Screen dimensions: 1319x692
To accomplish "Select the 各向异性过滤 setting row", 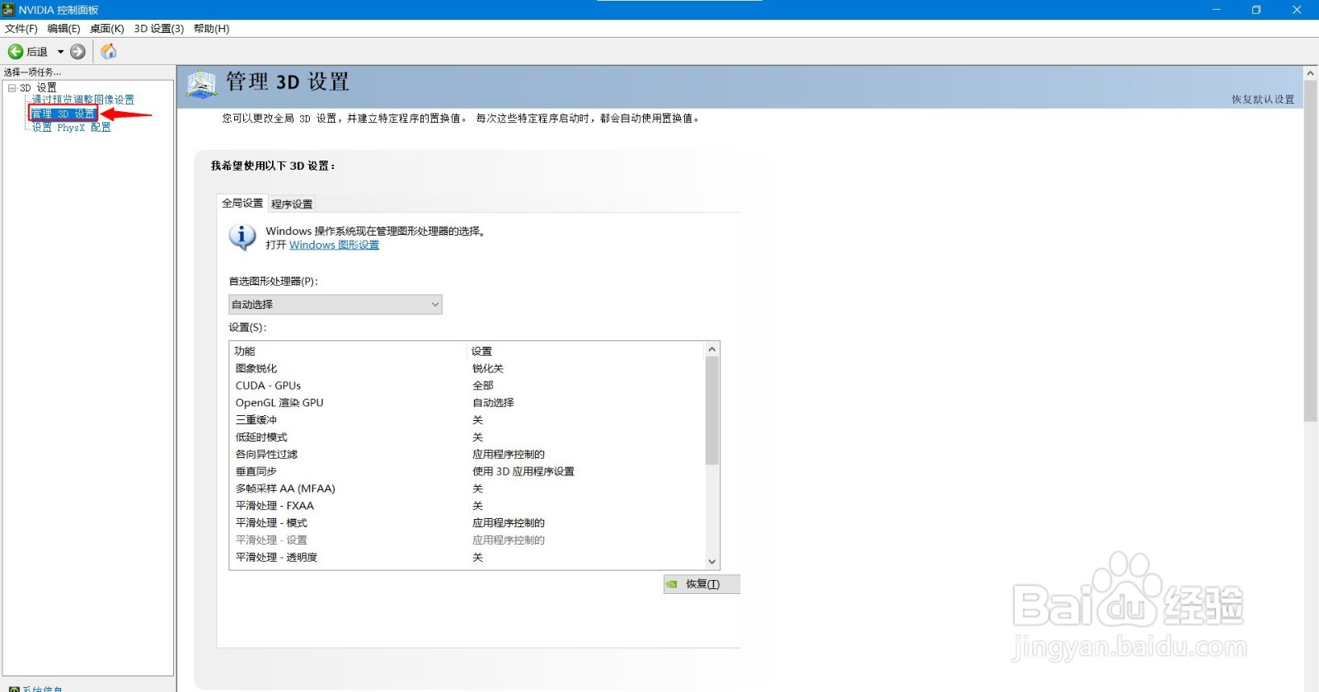I will point(467,455).
